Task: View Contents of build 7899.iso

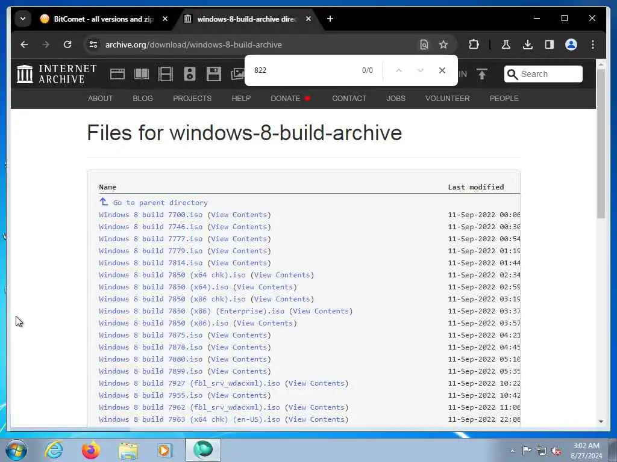Action: 239,371
